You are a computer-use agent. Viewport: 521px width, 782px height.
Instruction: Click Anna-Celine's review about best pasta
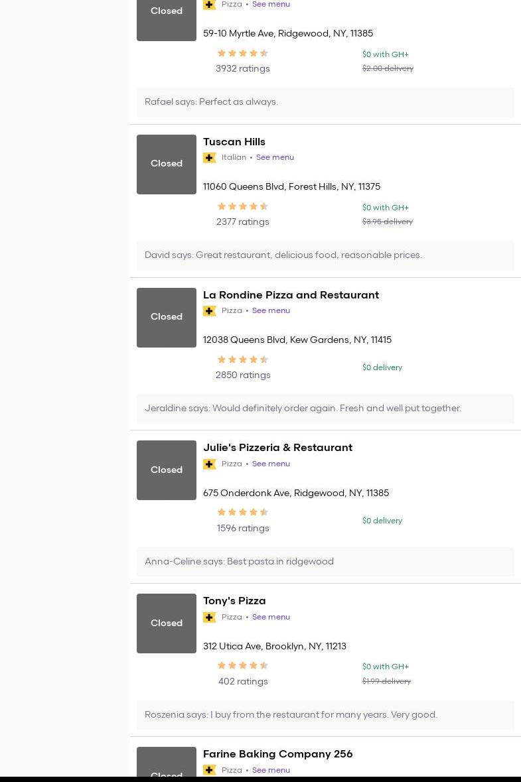coord(239,562)
